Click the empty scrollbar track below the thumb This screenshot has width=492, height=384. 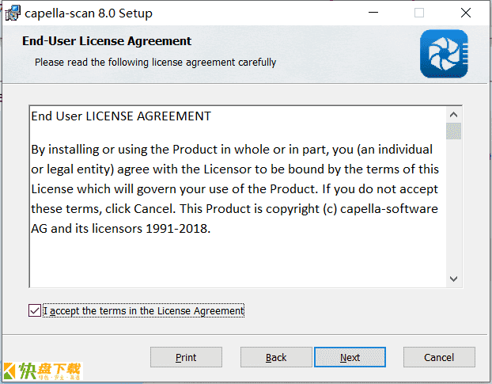click(x=453, y=205)
